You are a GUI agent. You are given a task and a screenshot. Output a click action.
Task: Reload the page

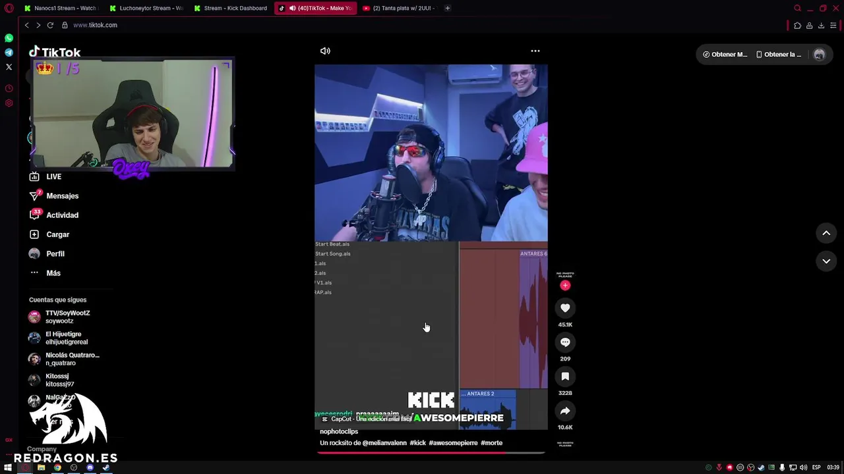tap(50, 25)
